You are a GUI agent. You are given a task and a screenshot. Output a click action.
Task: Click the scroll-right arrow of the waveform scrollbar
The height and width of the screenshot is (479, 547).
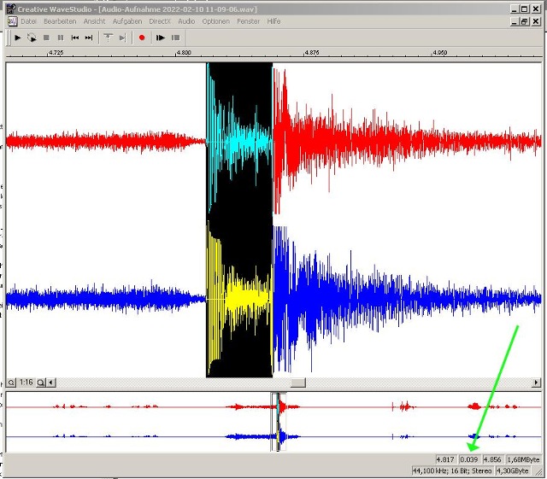pos(536,383)
